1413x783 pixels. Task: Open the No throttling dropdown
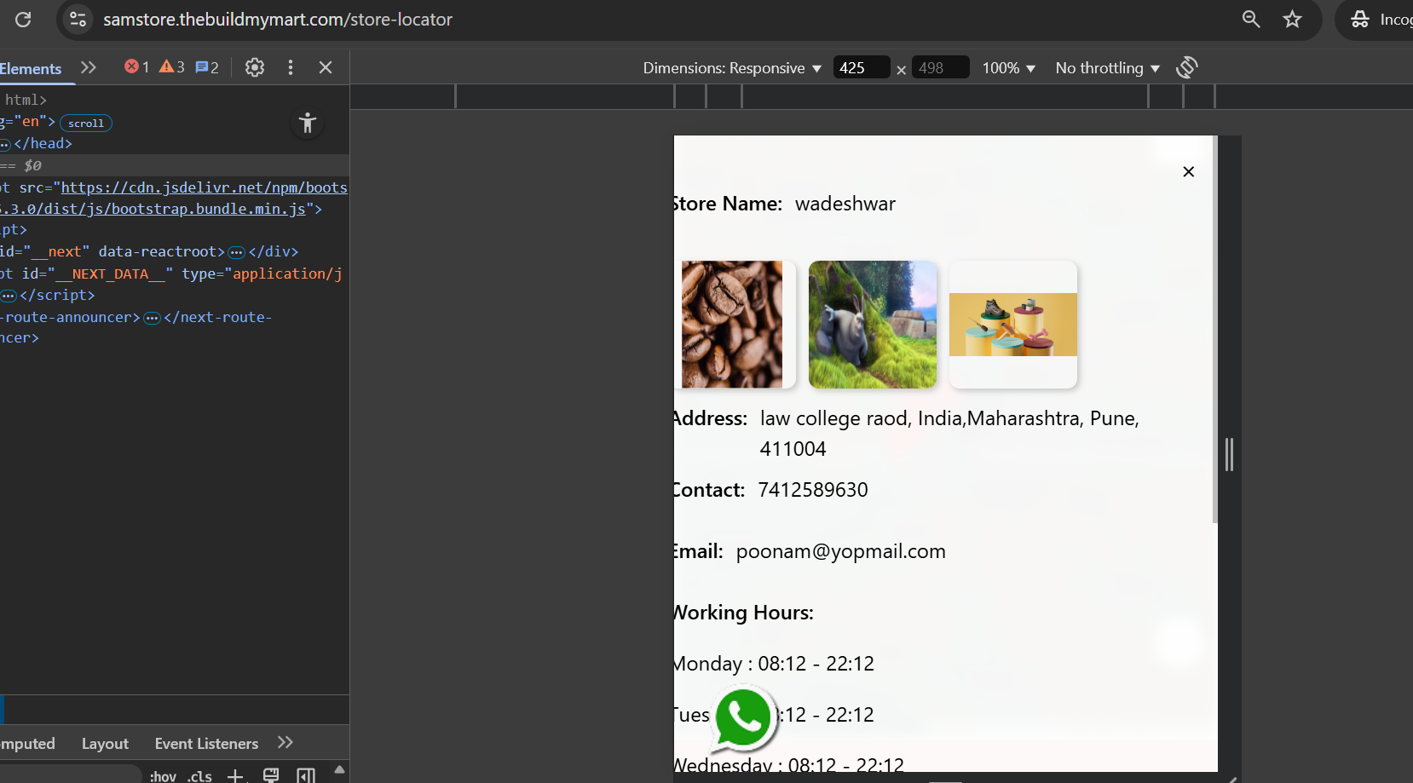[1107, 68]
